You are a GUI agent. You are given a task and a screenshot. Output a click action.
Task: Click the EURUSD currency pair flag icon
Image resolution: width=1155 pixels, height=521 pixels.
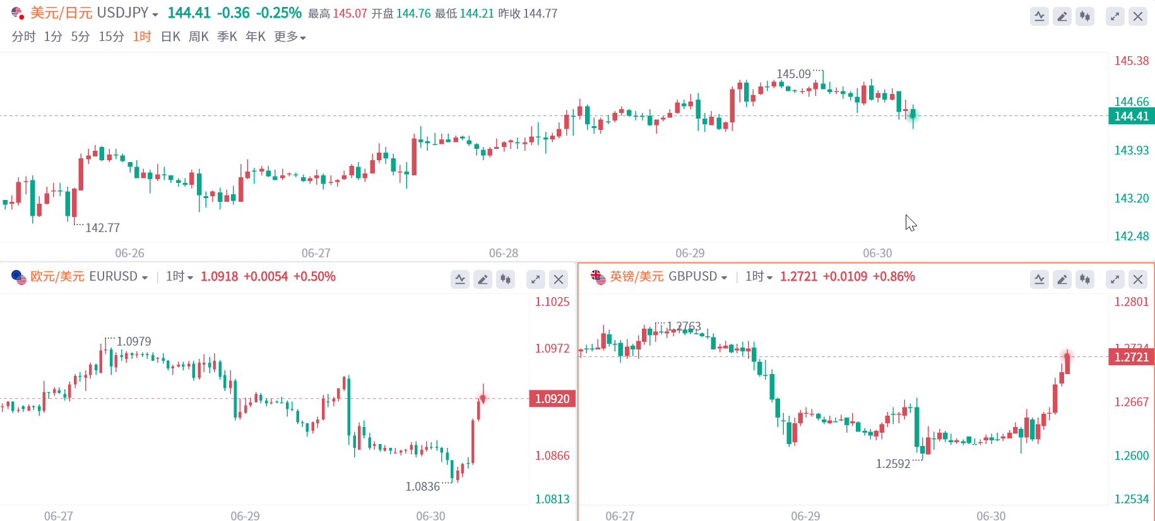tap(19, 277)
